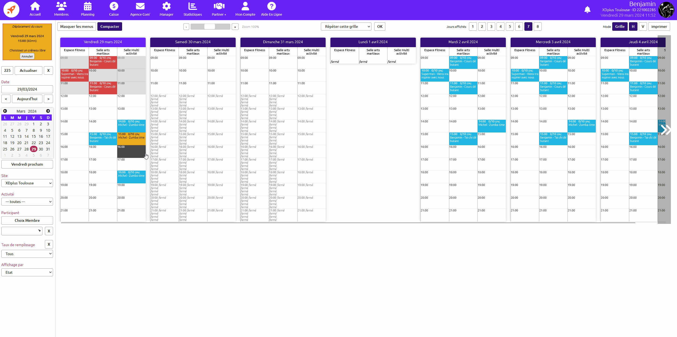Click the double chevron to scroll grid right
The height and width of the screenshot is (337, 677).
[666, 130]
